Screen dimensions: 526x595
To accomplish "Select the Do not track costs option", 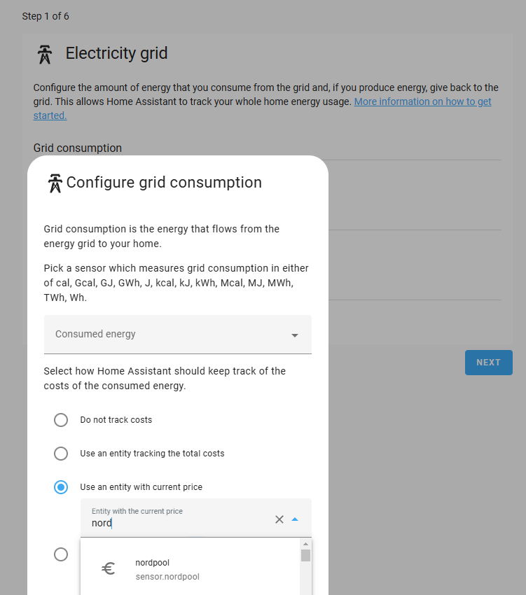I will [61, 419].
